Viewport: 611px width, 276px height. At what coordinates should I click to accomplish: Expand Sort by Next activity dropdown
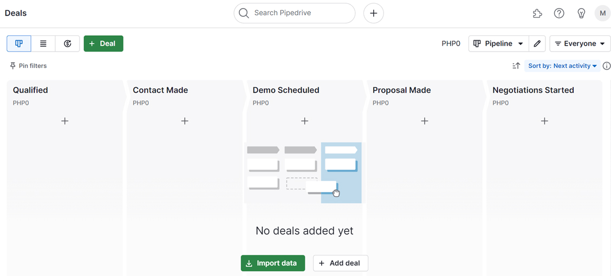pyautogui.click(x=562, y=66)
